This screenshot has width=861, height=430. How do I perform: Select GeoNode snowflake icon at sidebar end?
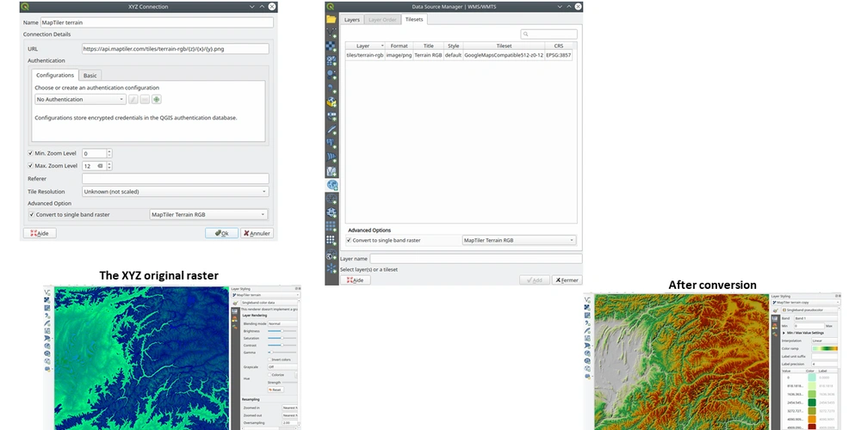331,268
